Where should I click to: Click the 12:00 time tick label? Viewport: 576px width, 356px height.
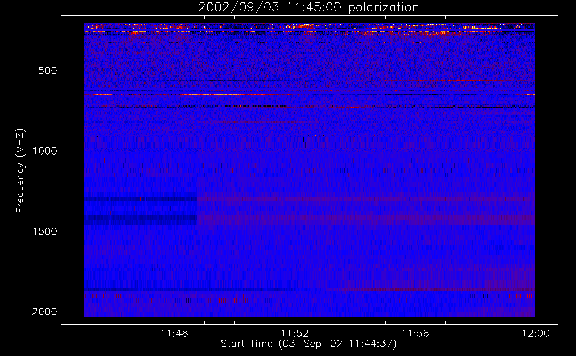tap(536, 334)
